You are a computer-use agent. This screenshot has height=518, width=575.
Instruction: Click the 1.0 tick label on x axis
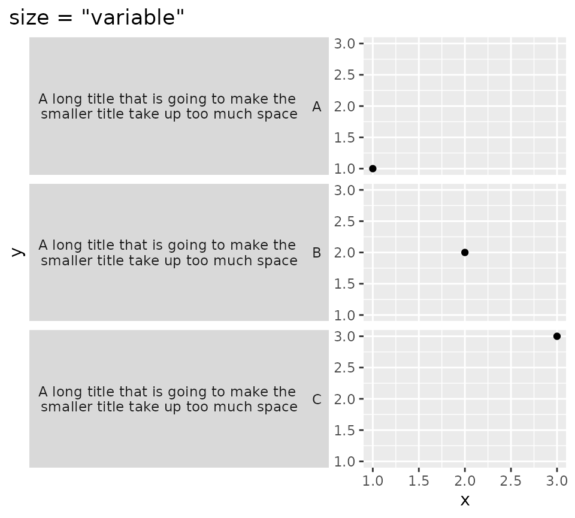373,480
